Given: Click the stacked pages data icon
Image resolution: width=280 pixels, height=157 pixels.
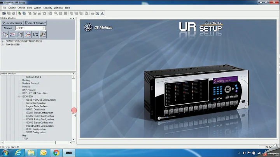Looking at the screenshot, I should pos(20,35).
